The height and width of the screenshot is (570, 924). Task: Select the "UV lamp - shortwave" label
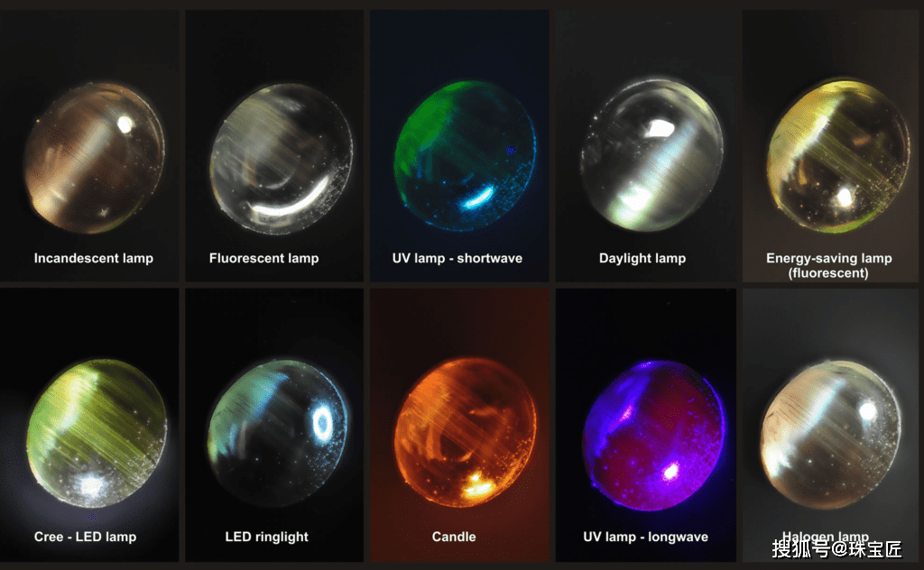(457, 258)
